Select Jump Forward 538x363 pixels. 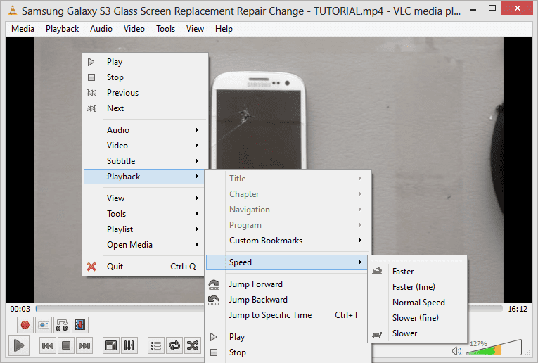pyautogui.click(x=288, y=284)
